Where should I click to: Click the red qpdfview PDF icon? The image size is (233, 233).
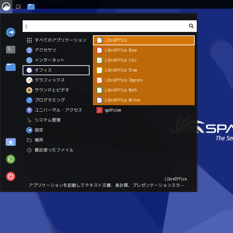(x=100, y=110)
